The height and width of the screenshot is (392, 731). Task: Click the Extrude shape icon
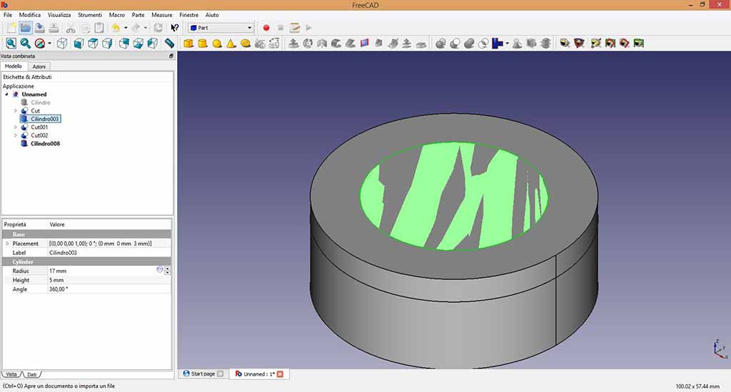(293, 43)
